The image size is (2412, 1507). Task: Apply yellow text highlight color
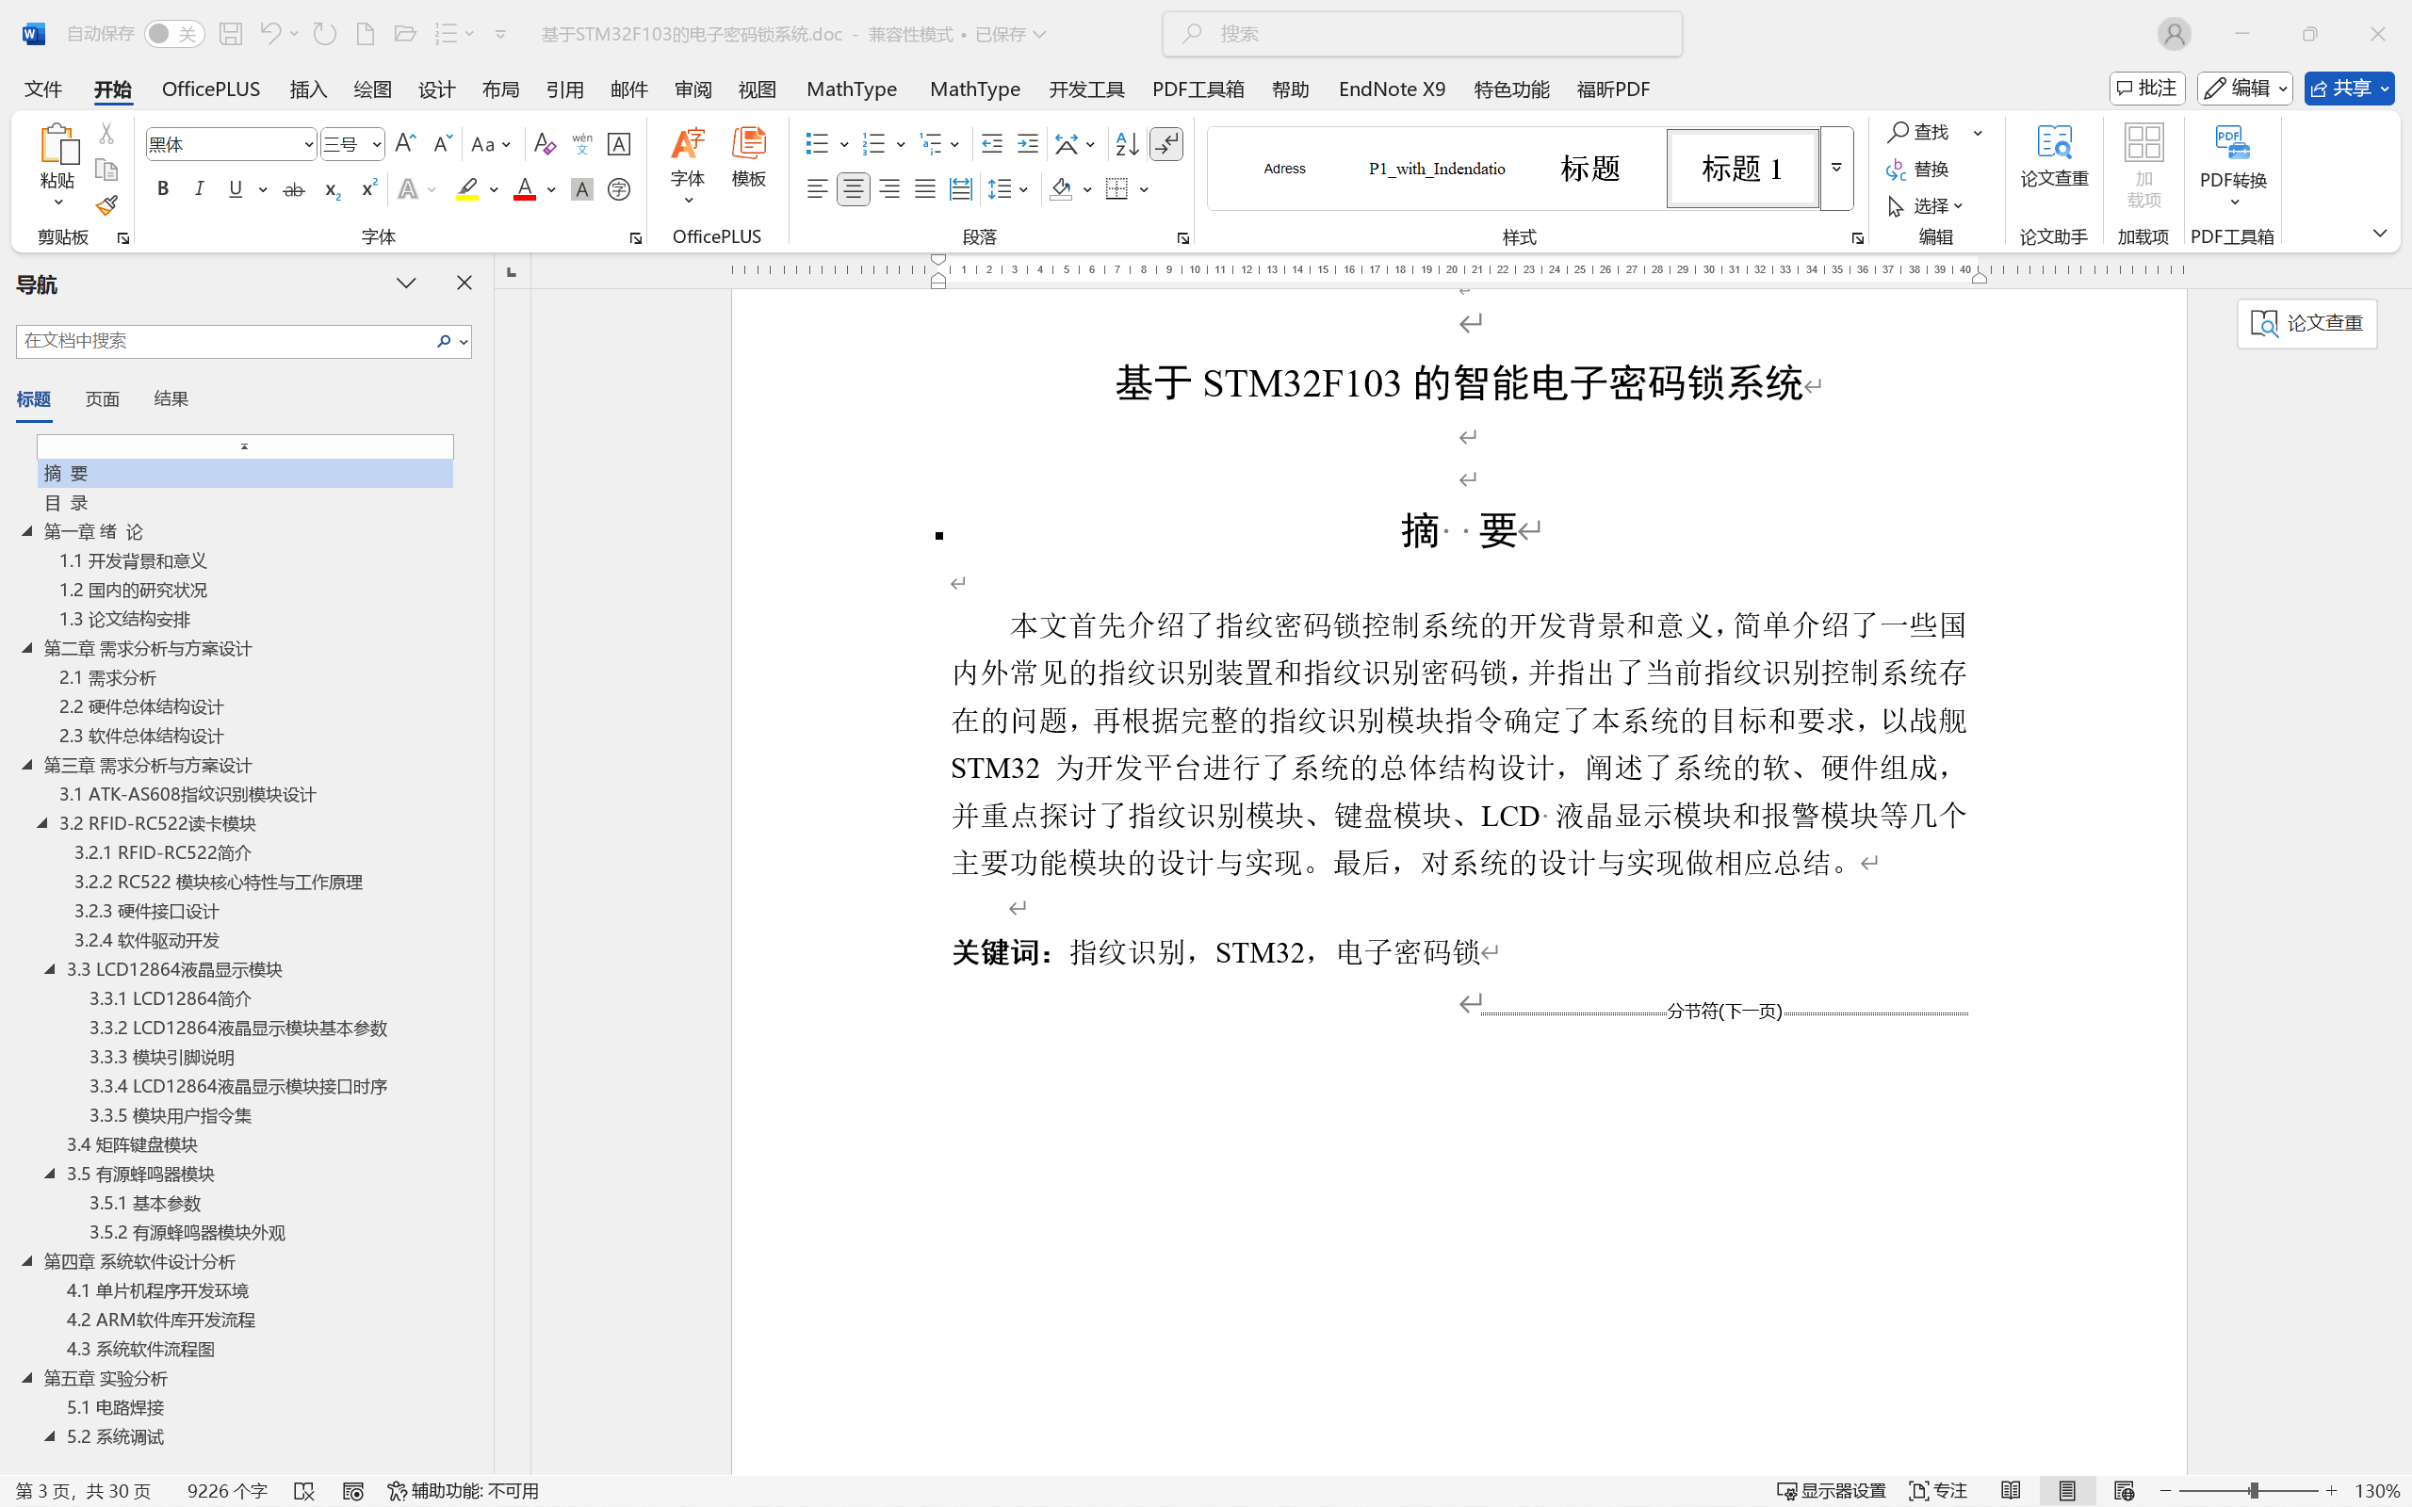pos(466,189)
